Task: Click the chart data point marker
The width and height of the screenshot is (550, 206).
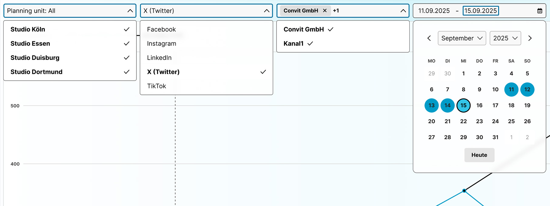Action: [x=464, y=191]
